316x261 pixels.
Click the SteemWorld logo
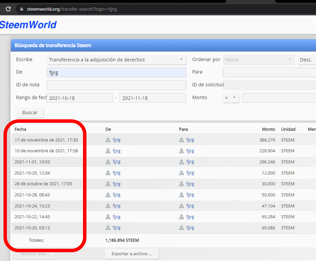click(28, 25)
